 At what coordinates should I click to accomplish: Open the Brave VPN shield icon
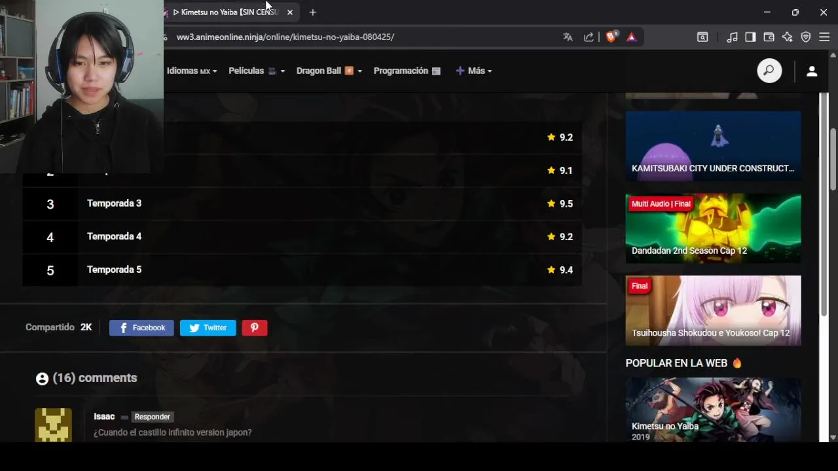[806, 37]
